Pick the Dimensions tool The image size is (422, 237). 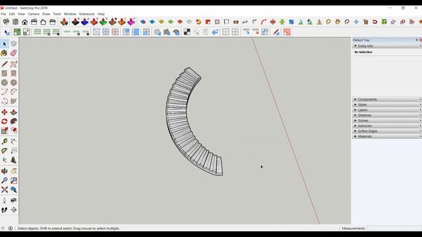pos(14,142)
